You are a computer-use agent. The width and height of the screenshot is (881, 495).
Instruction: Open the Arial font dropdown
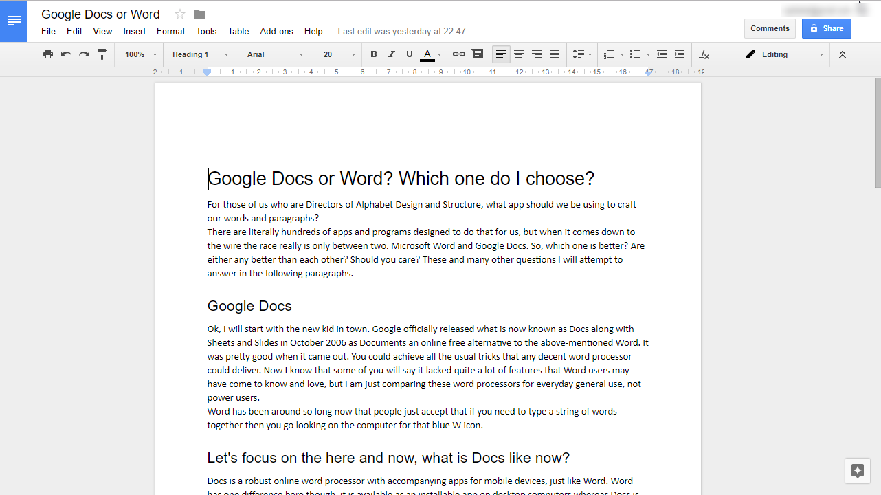pyautogui.click(x=275, y=54)
